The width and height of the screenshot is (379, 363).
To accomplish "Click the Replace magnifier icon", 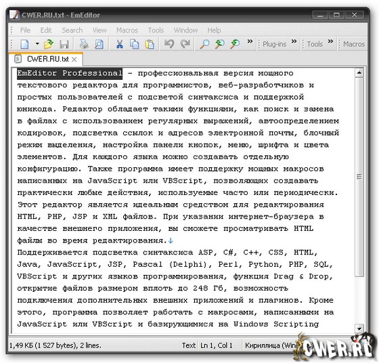I will (235, 44).
